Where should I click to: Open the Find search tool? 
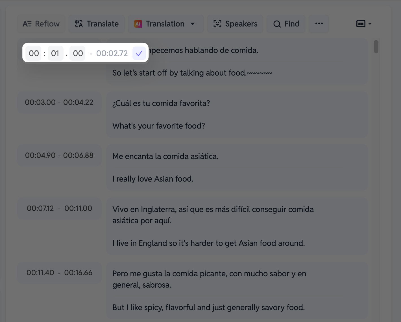(286, 24)
